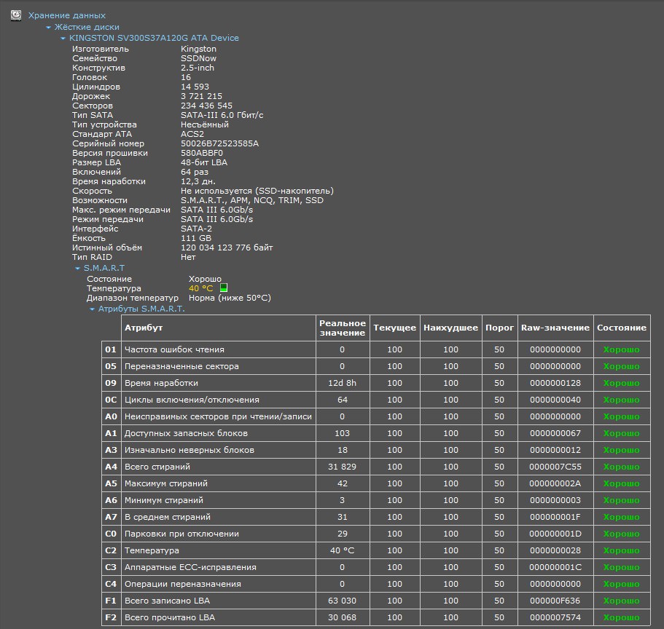Select KINGSTON SV300S37A120G ATA Device label
The image size is (664, 629).
coord(154,38)
